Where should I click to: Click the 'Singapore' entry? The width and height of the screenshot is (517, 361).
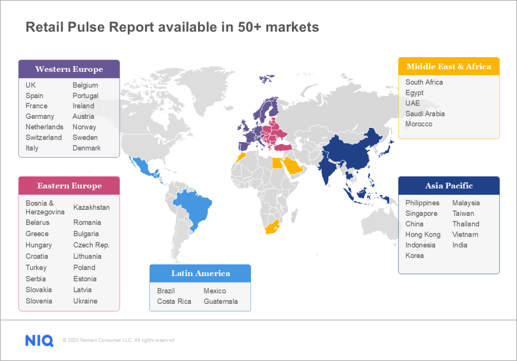(422, 214)
